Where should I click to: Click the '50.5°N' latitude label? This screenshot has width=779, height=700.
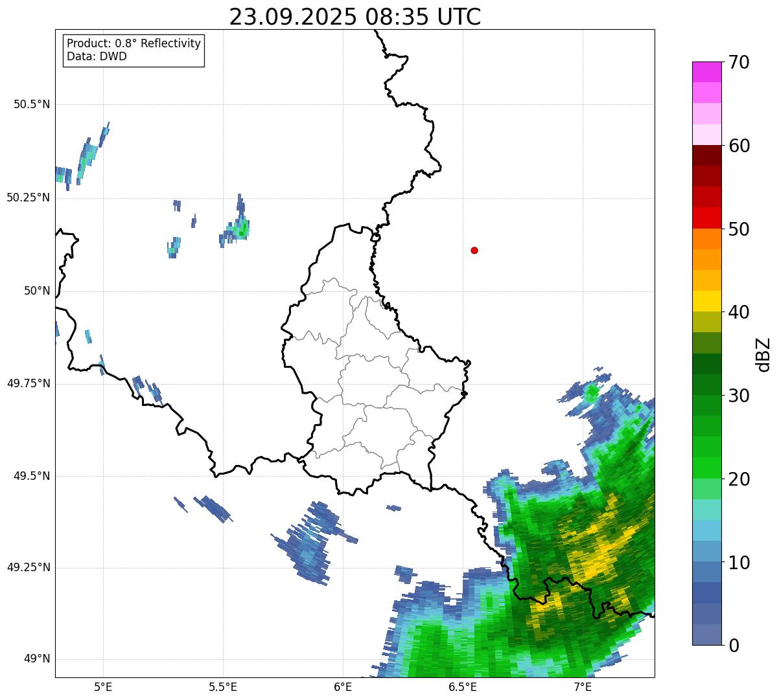(x=32, y=104)
